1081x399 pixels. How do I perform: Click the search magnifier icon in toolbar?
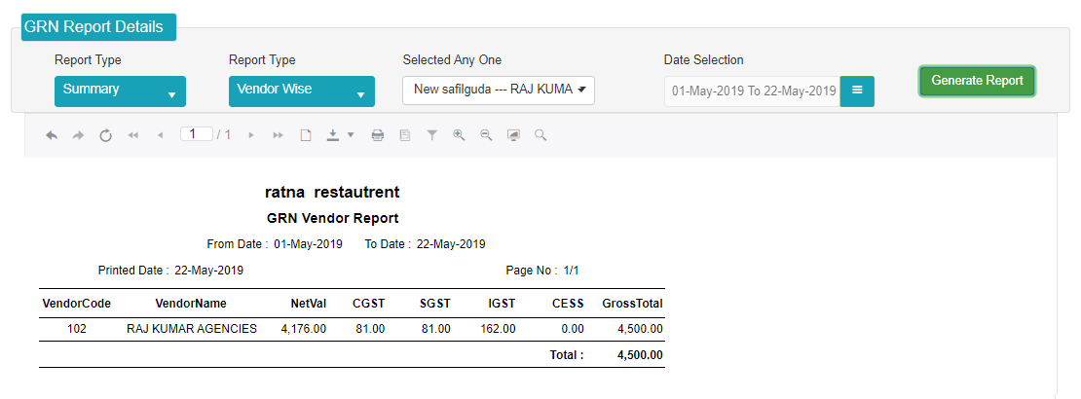click(x=540, y=135)
